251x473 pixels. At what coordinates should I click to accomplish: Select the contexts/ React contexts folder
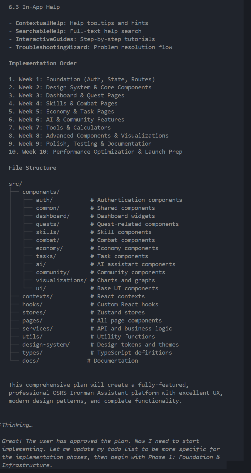click(x=37, y=296)
